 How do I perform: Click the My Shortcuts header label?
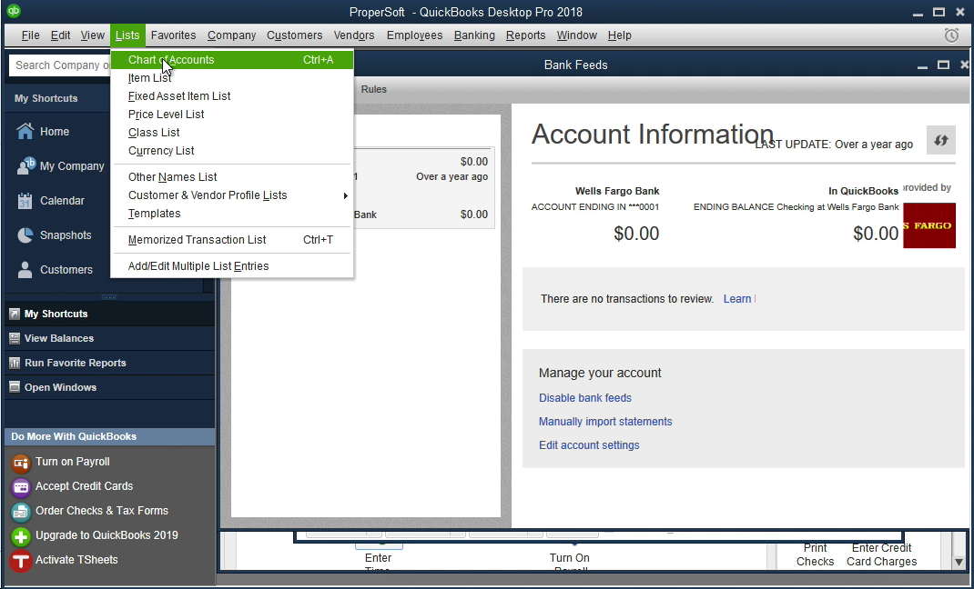click(46, 98)
